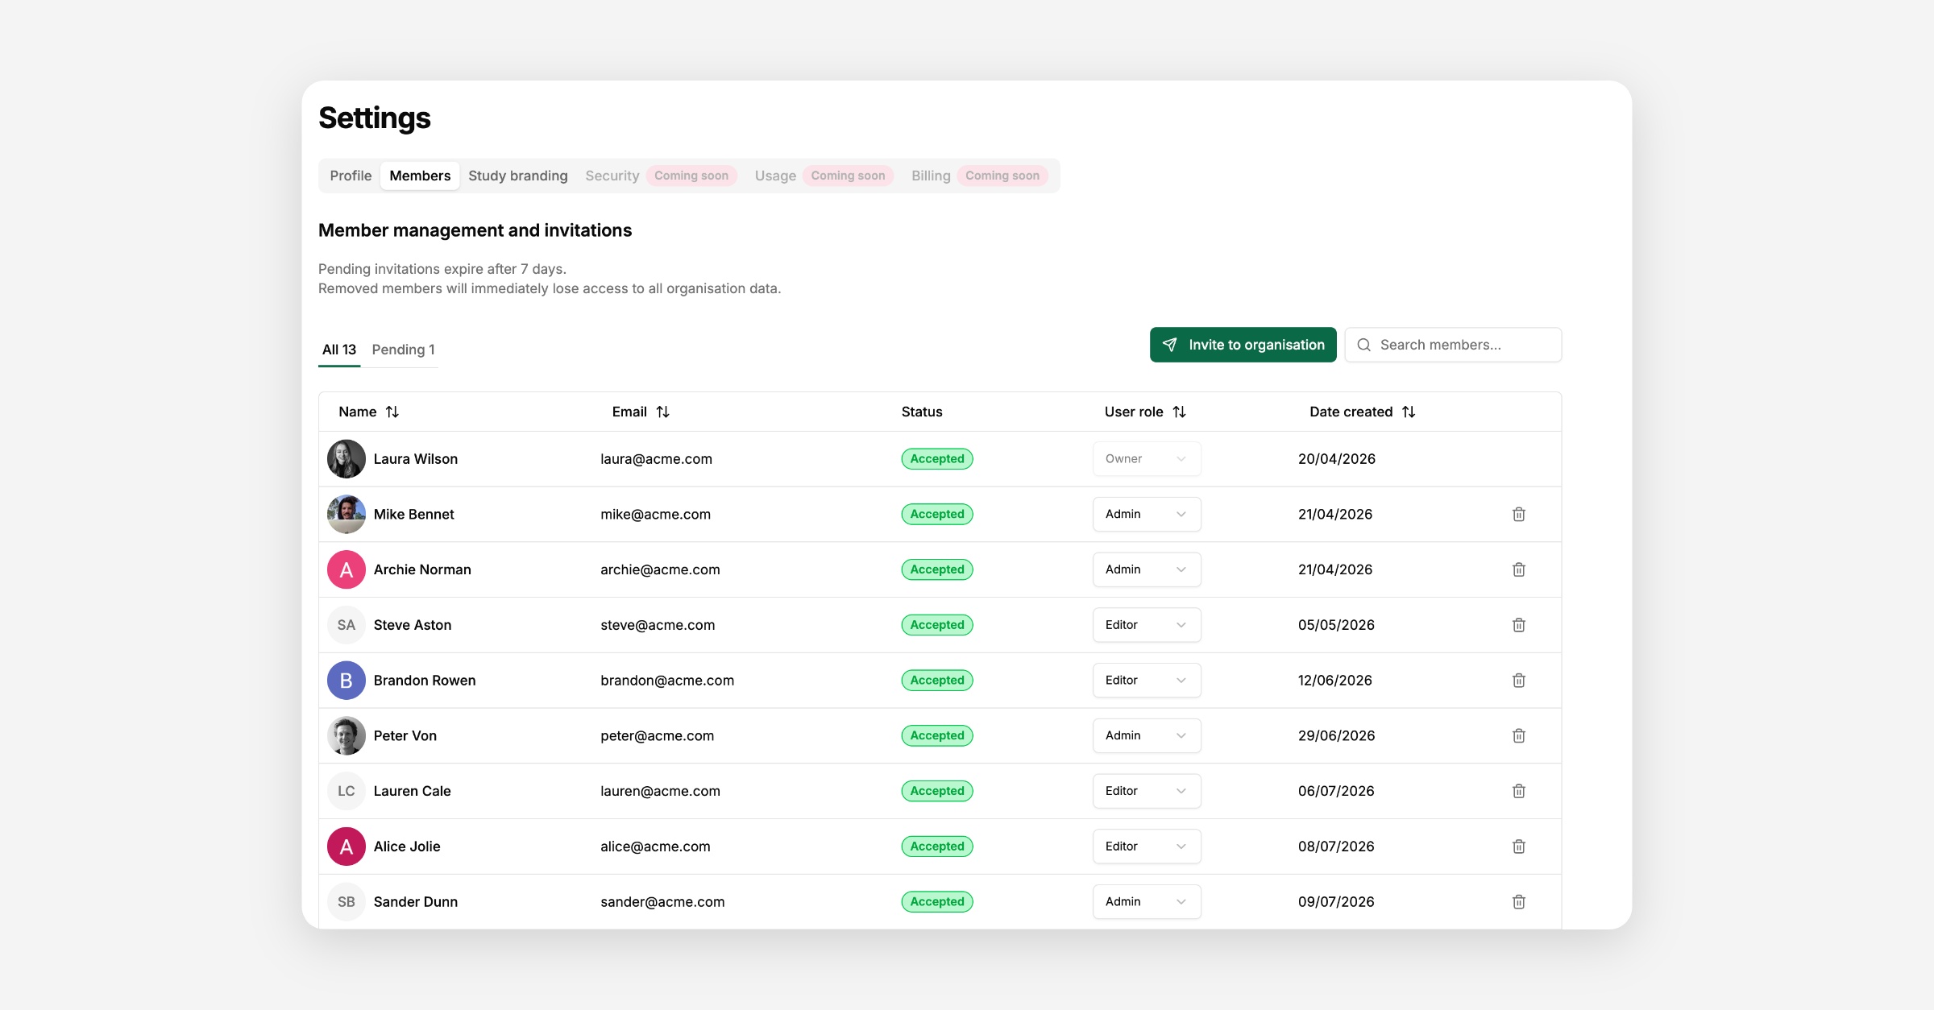The image size is (1934, 1010).
Task: Open Archie Norman's role dropdown
Action: click(1147, 569)
